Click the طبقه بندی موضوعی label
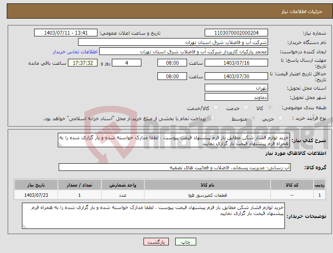333x253 pixels. [304, 108]
